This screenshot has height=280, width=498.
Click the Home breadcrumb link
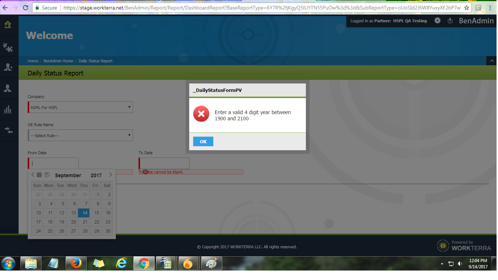tap(33, 61)
